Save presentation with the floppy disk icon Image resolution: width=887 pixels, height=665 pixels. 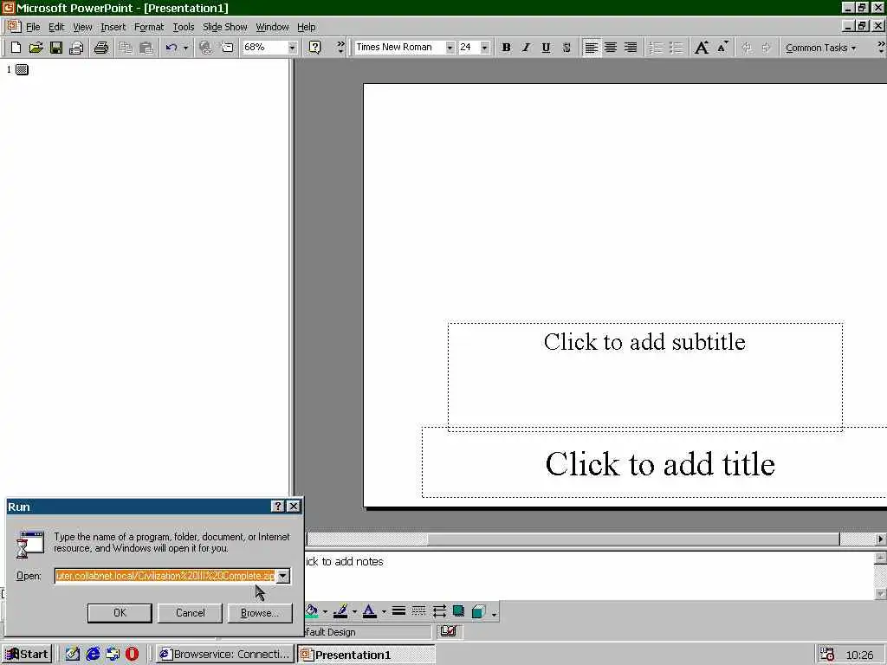click(x=56, y=48)
